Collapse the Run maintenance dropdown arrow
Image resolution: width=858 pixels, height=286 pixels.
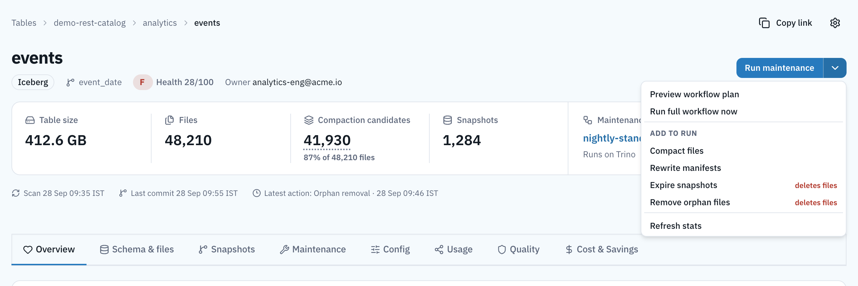[x=835, y=68]
